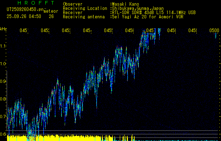Click the HROFFT title text

coord(36,3)
